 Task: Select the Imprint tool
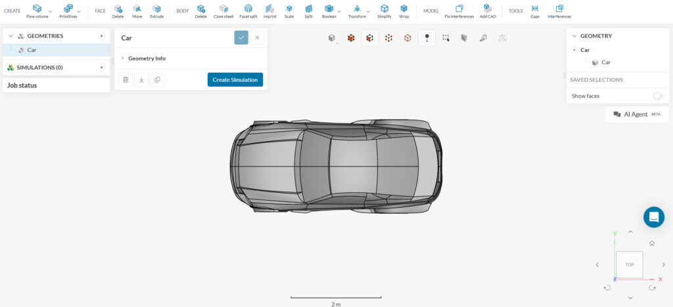pyautogui.click(x=269, y=11)
